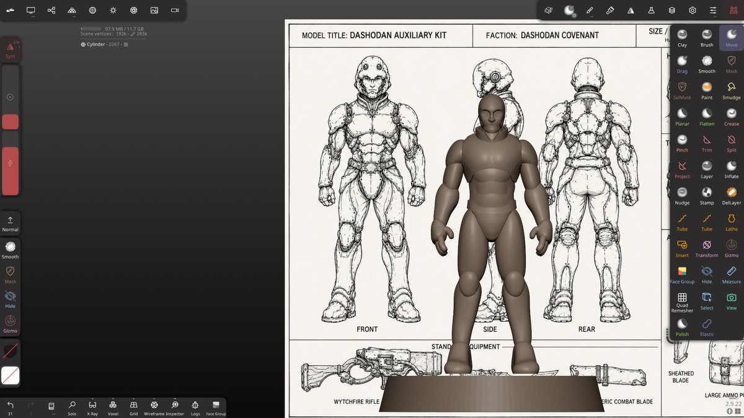The image size is (744, 418).
Task: Select the Clay sculpting tool
Action: tap(682, 38)
